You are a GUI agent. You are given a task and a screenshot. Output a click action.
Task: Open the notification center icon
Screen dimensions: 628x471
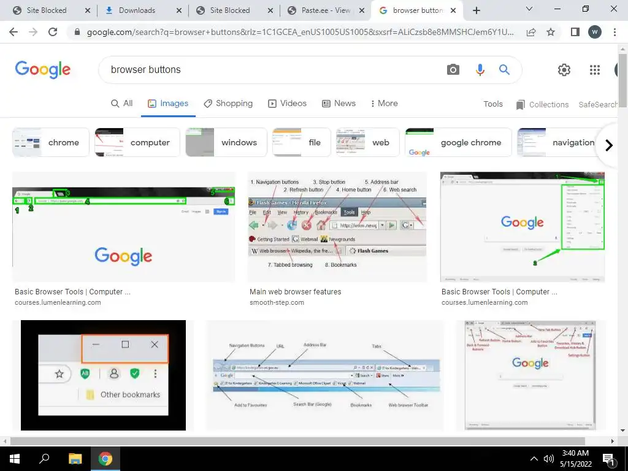pos(608,459)
